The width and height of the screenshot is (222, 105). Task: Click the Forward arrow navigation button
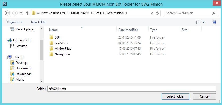coord(15,13)
